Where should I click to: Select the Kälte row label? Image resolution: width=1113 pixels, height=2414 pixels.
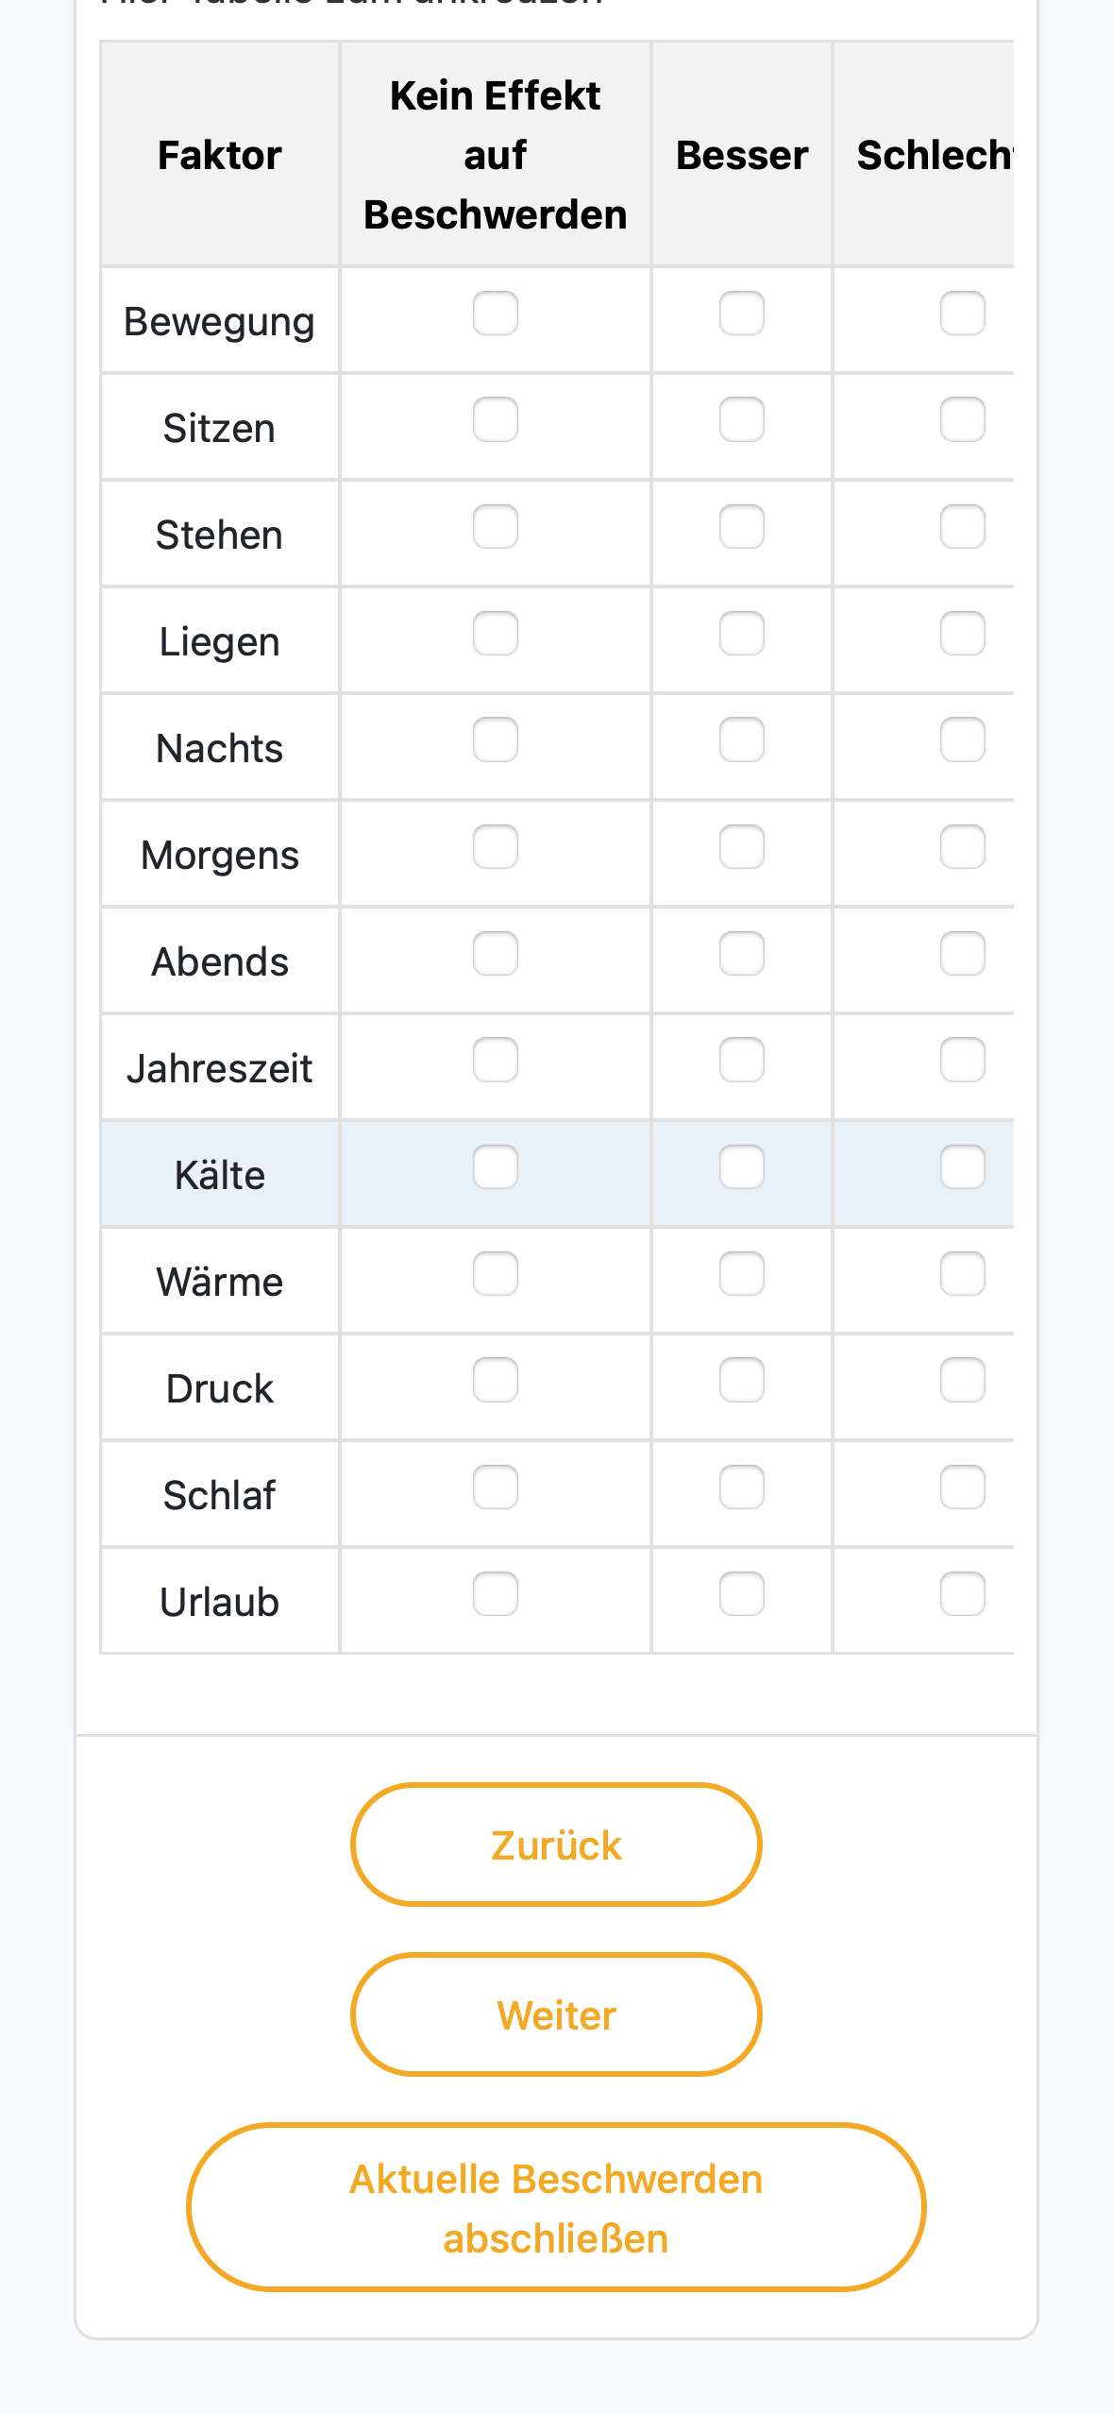pyautogui.click(x=220, y=1175)
